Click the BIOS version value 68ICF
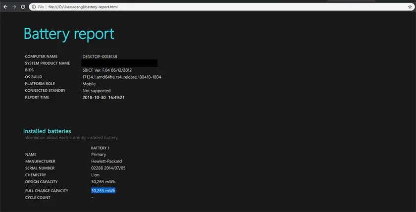This screenshot has width=416, height=212. (x=107, y=70)
